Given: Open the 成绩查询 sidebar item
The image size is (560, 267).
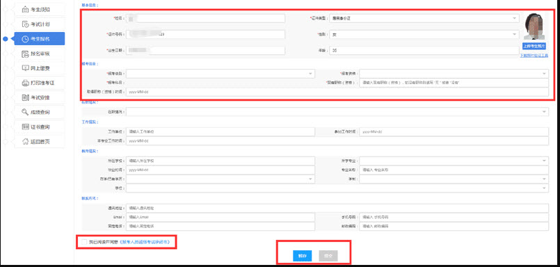Looking at the screenshot, I should (39, 112).
